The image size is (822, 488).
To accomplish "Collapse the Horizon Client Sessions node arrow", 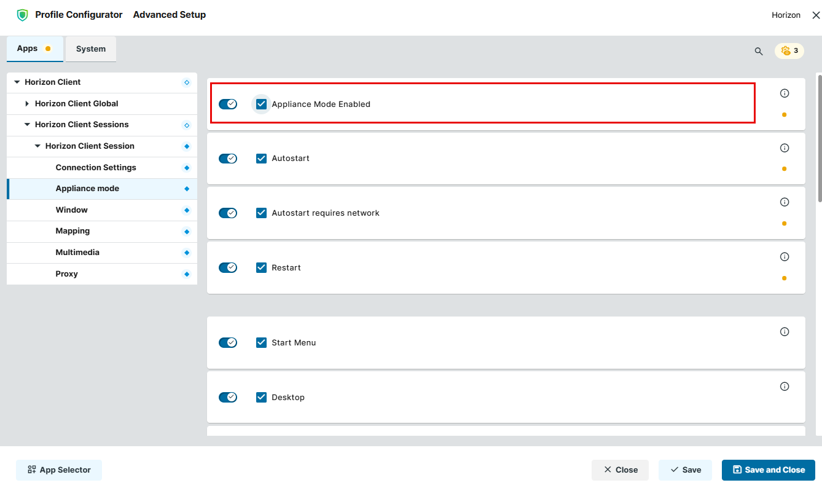I will [27, 125].
